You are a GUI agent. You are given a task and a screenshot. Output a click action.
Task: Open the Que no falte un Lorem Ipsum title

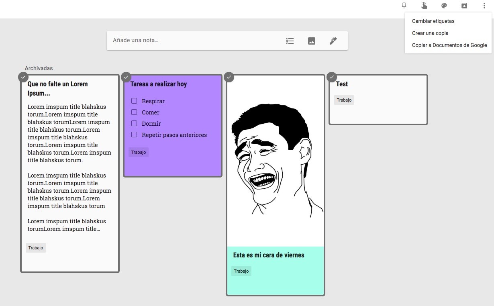[58, 89]
